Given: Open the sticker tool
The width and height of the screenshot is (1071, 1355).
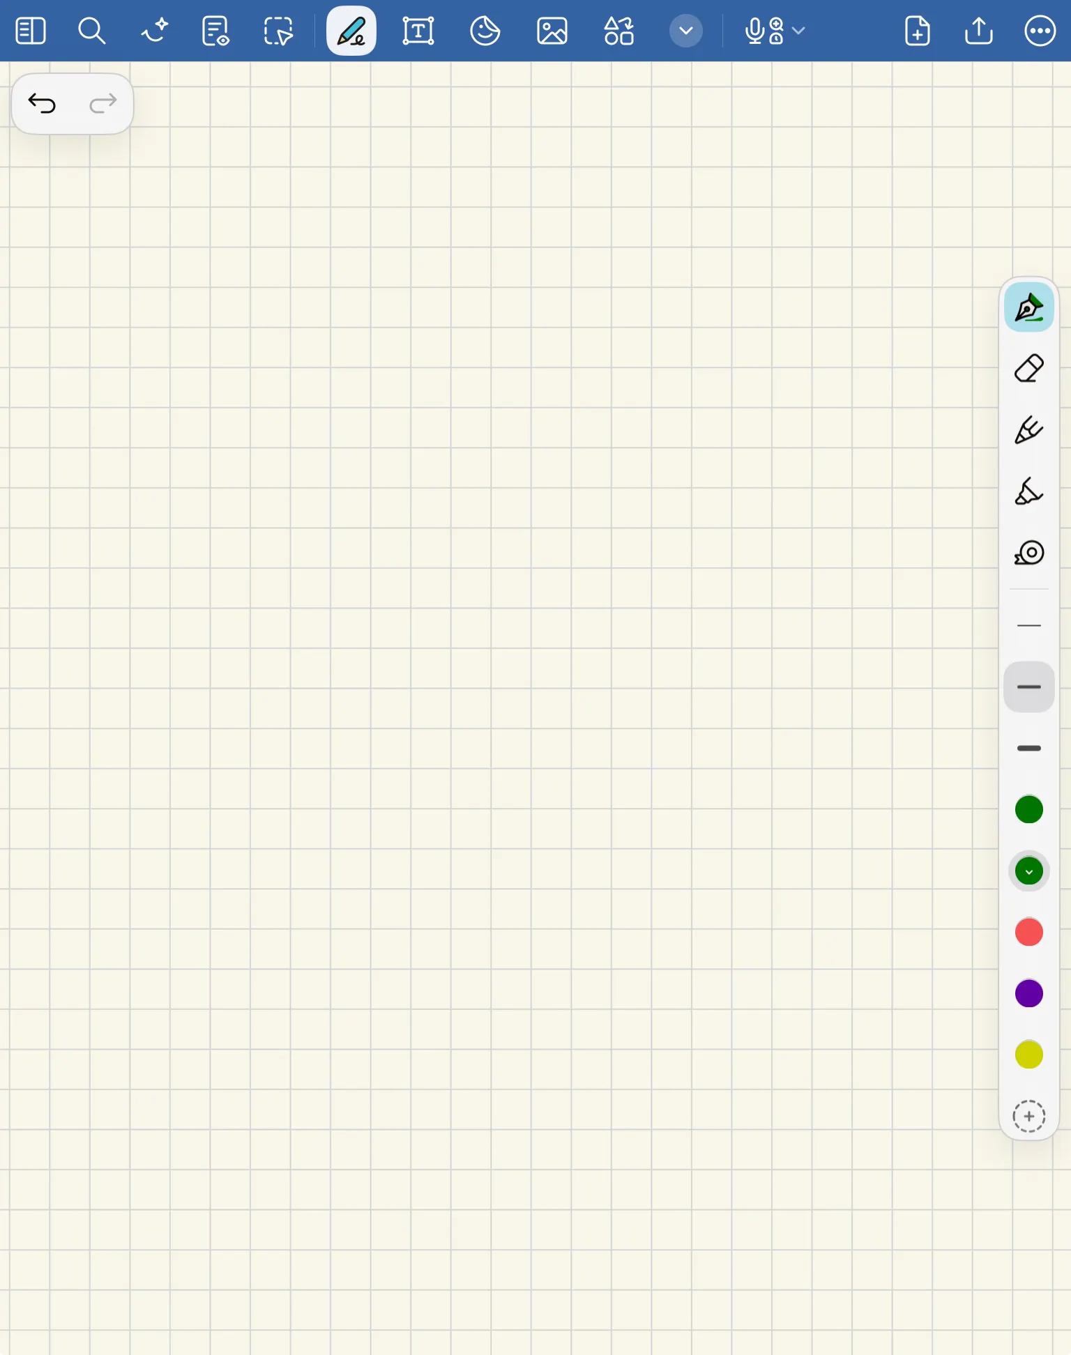Looking at the screenshot, I should click(x=485, y=31).
